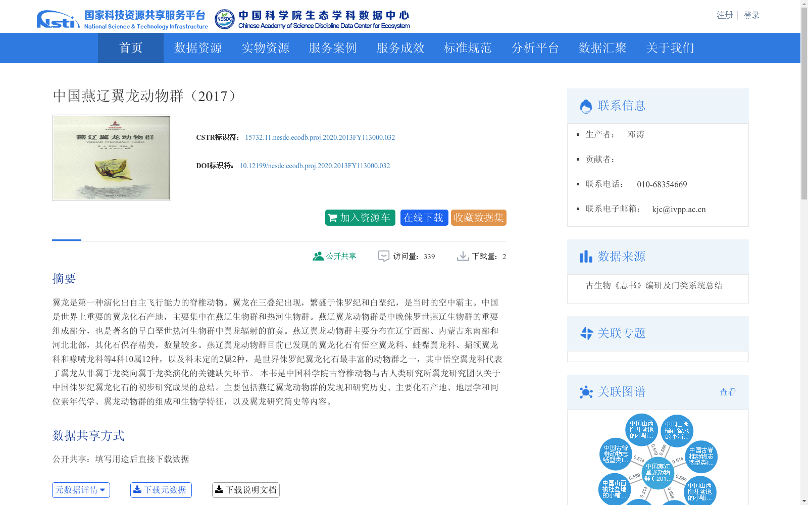This screenshot has width=808, height=505.
Task: Open the 关于我们 menu item
Action: click(x=670, y=48)
